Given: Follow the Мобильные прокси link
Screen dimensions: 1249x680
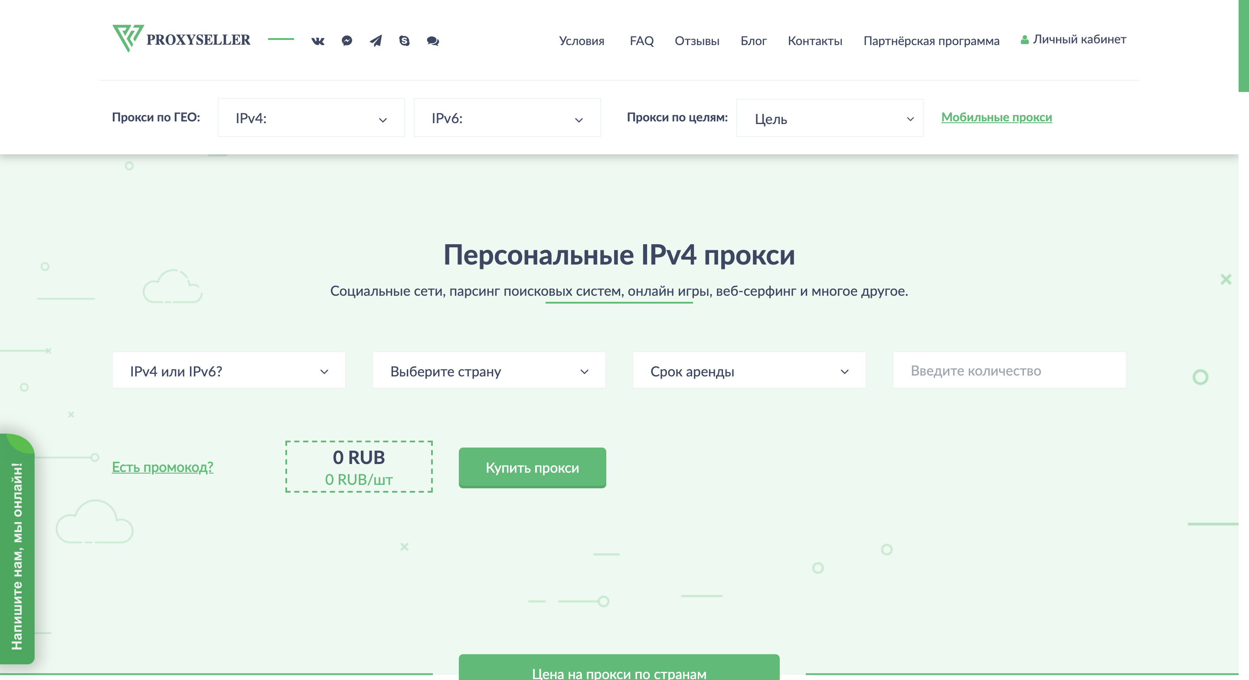Looking at the screenshot, I should coord(996,118).
